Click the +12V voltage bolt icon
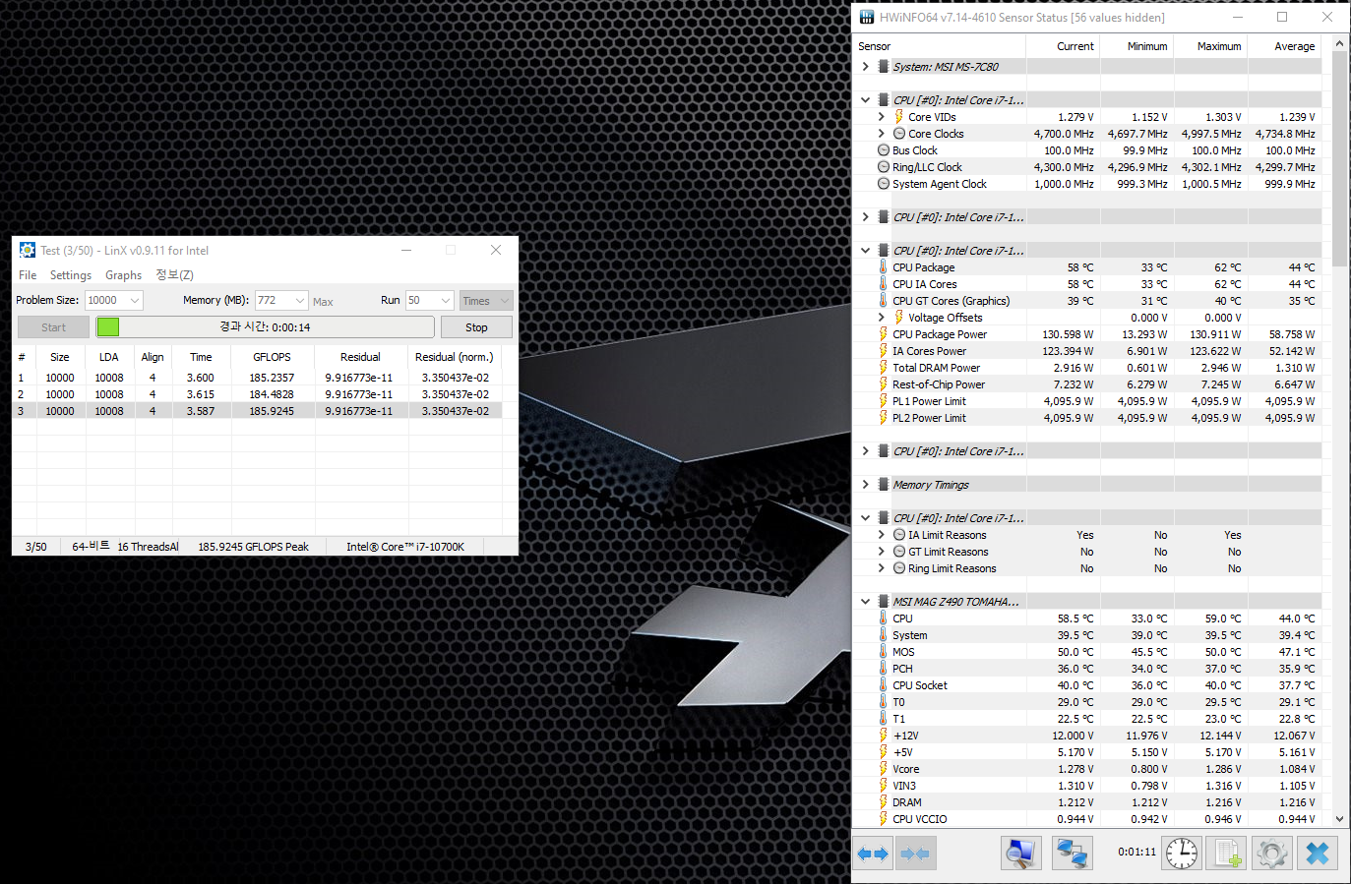This screenshot has width=1351, height=884. click(x=884, y=736)
